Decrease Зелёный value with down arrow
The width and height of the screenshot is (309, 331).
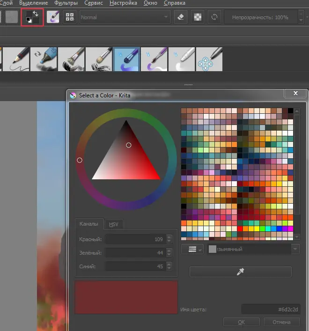tap(169, 255)
